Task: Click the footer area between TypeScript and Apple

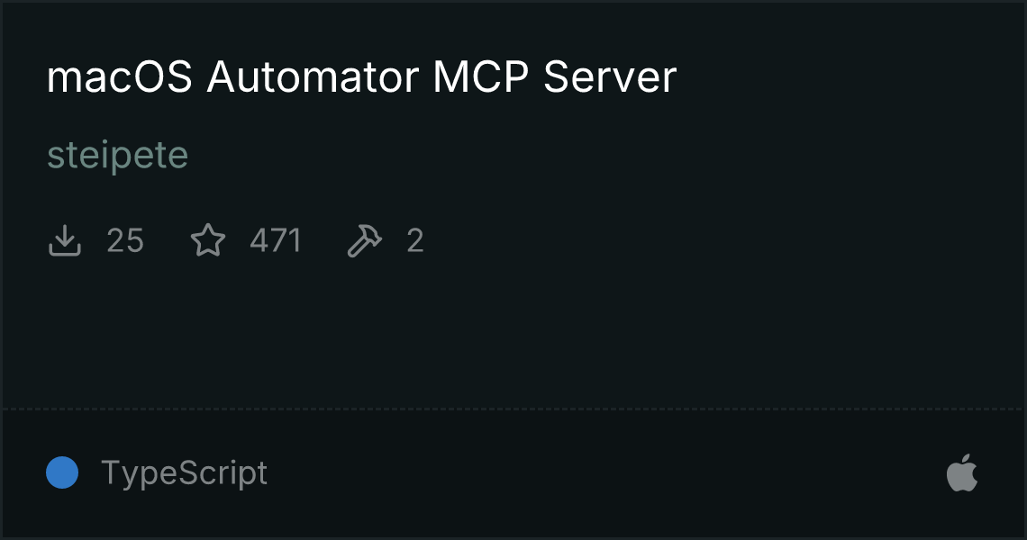Action: pyautogui.click(x=606, y=473)
